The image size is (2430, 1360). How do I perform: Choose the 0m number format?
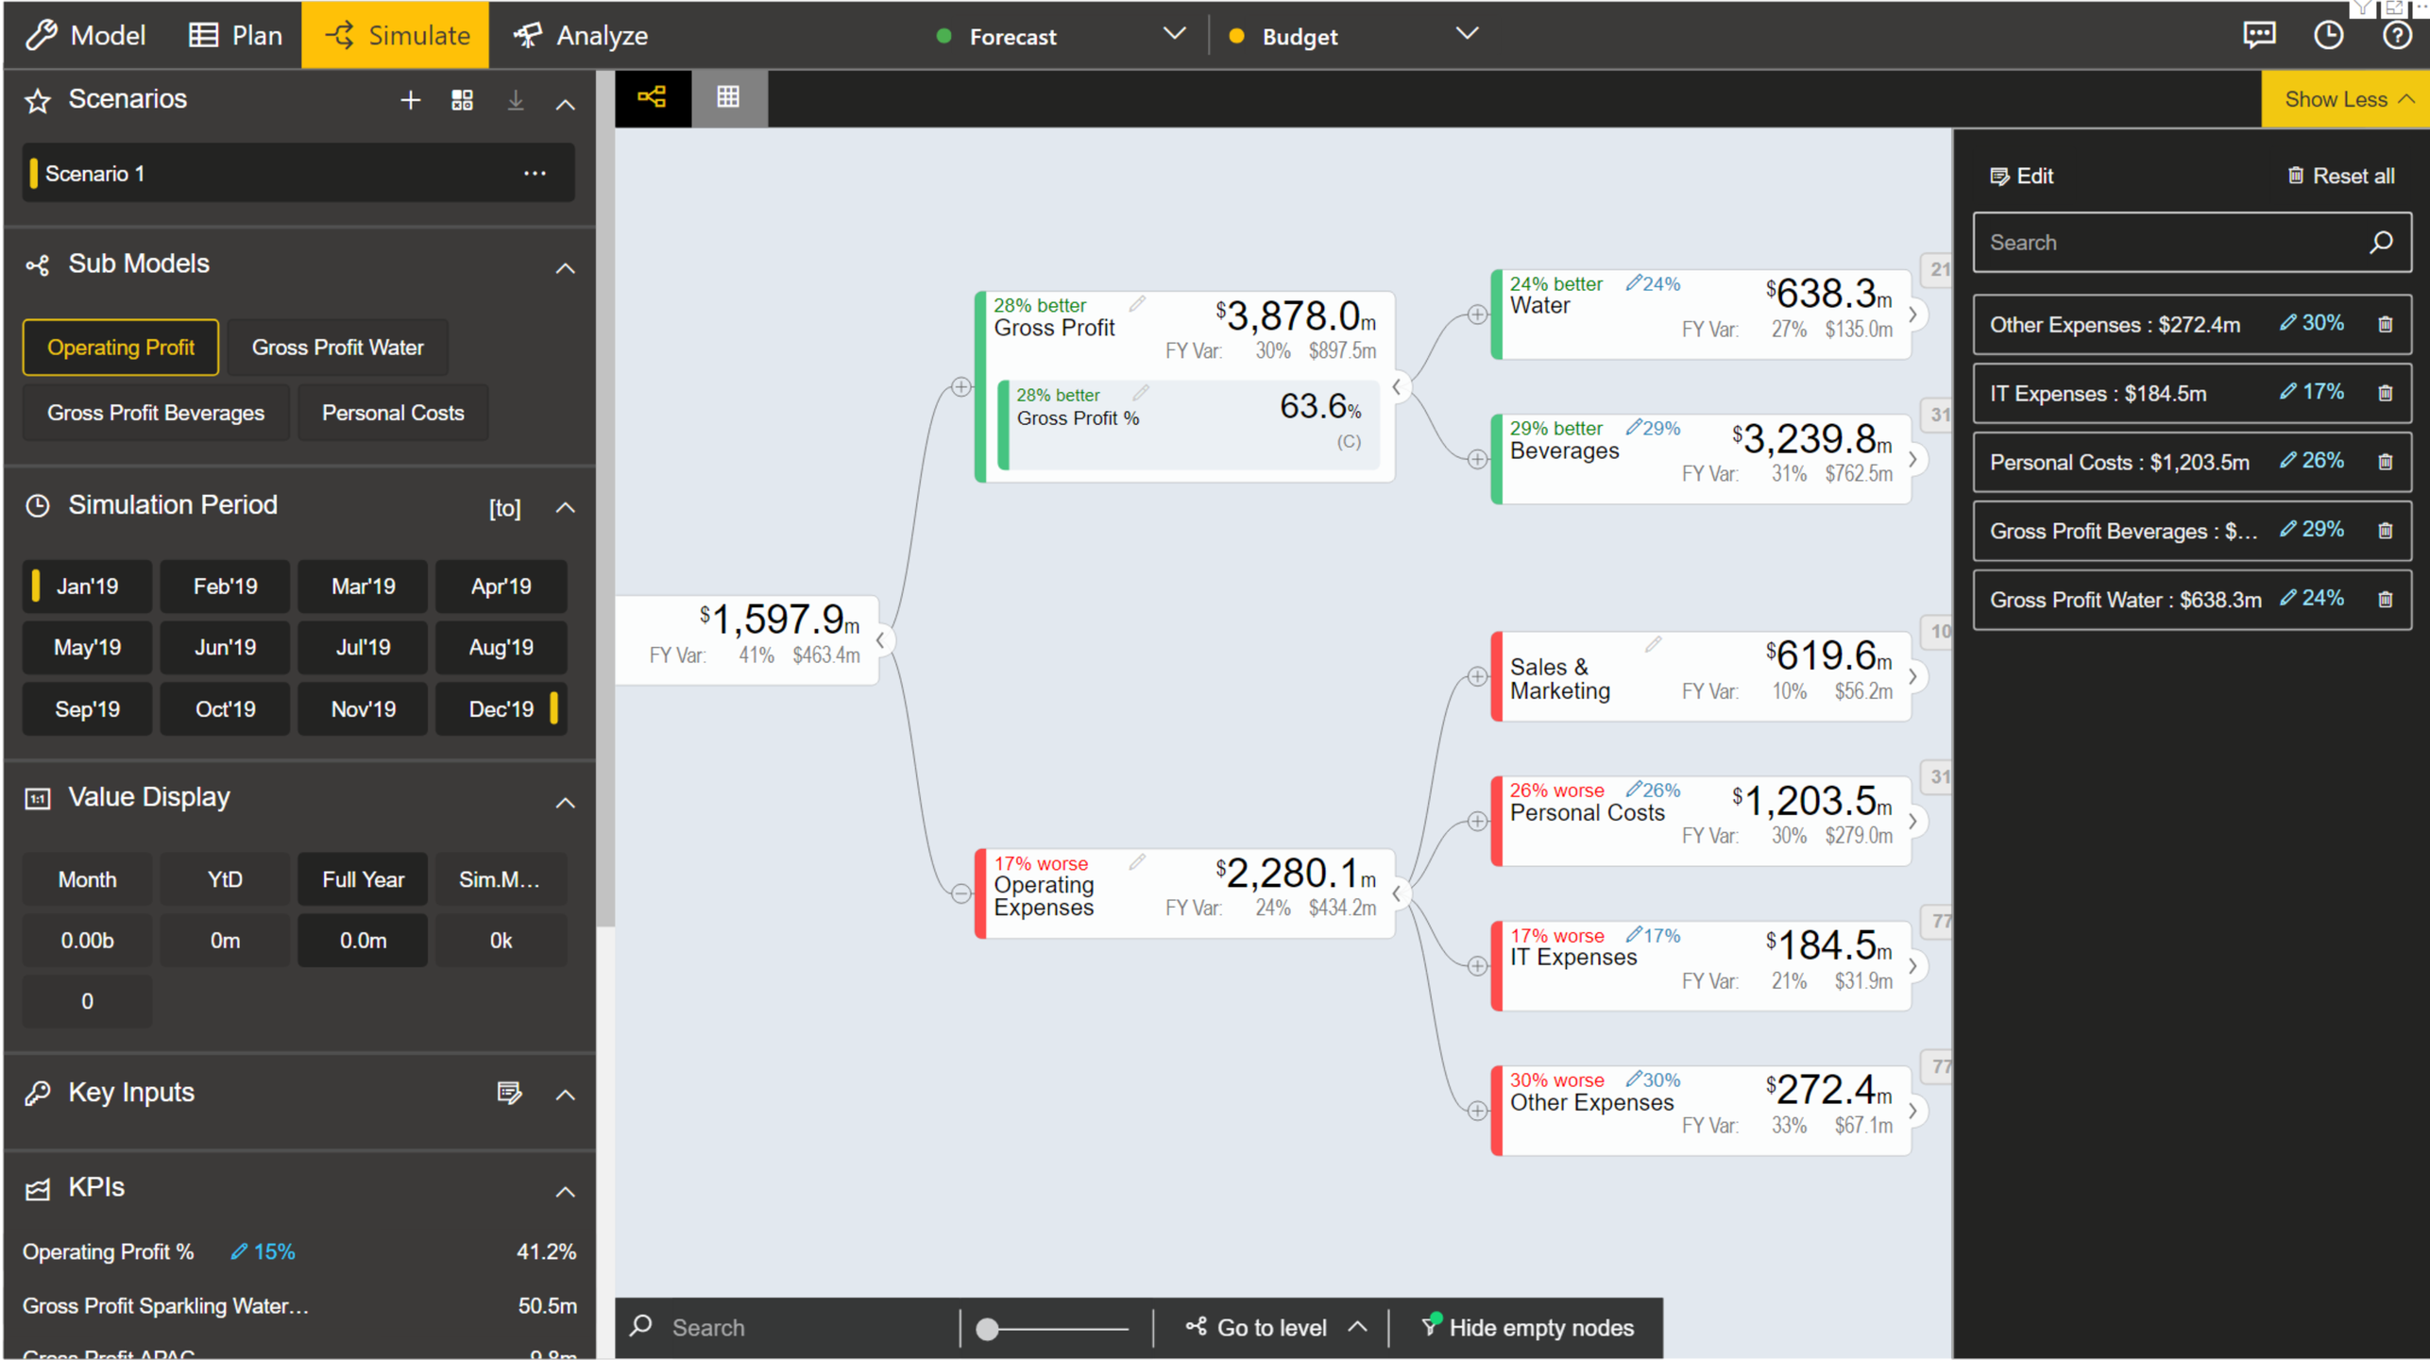pos(225,941)
